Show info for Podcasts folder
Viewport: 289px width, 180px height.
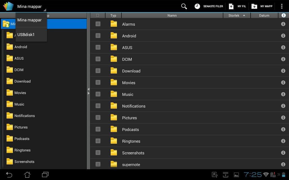[x=283, y=129]
